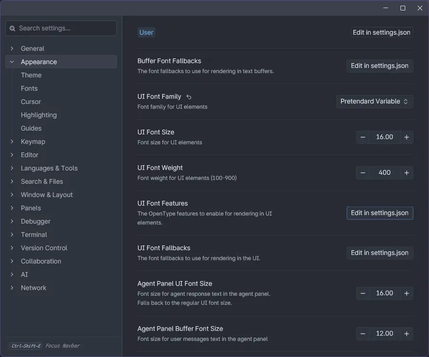Image resolution: width=429 pixels, height=357 pixels.
Task: Collapse the Appearance section
Action: point(12,62)
